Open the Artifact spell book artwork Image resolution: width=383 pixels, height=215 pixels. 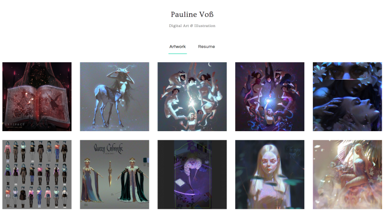click(x=37, y=97)
